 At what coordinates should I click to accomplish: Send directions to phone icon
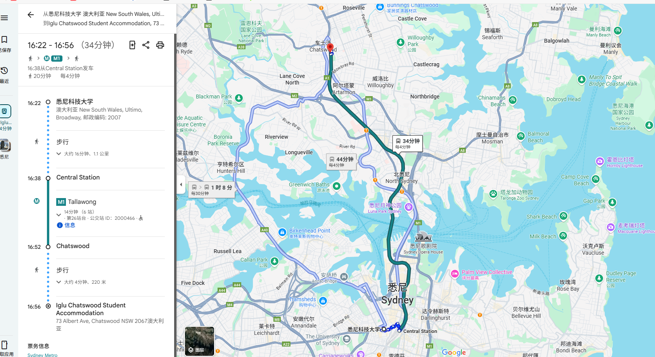click(132, 45)
